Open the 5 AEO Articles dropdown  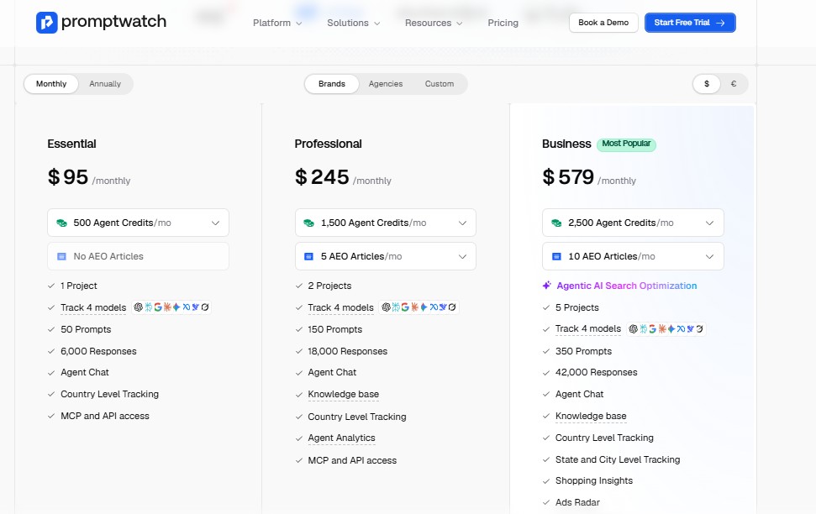pyautogui.click(x=386, y=256)
